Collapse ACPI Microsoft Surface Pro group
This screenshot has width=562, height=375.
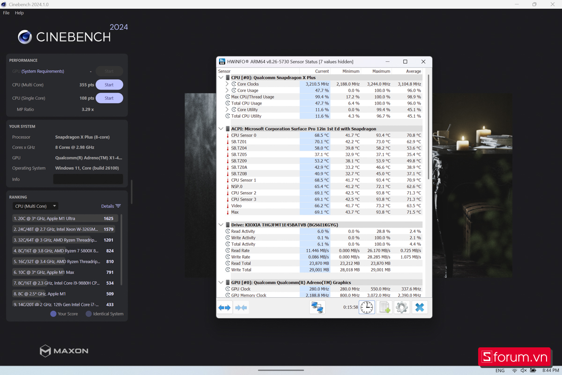click(221, 129)
